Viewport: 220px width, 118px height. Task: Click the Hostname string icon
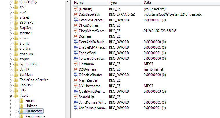tap(76, 64)
